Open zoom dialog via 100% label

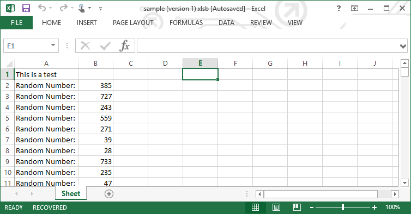coord(392,207)
